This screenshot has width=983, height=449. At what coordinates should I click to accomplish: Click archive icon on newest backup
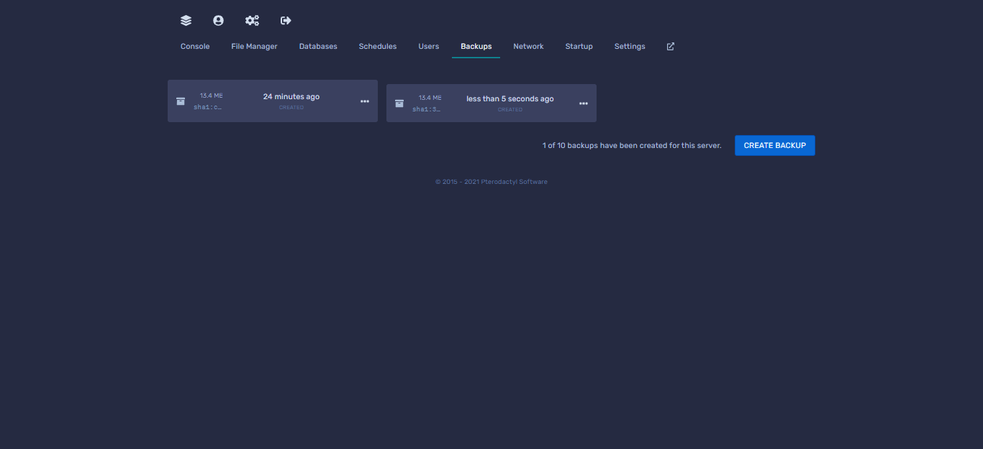[399, 103]
